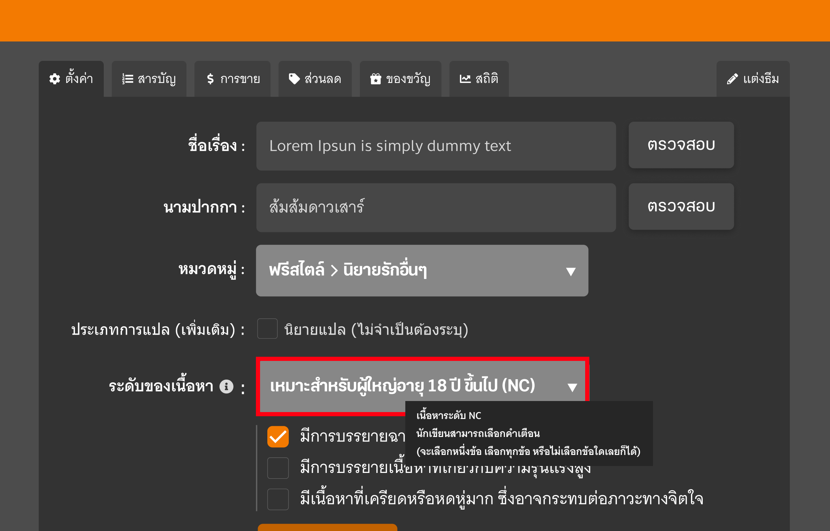The image size is (830, 531).
Task: Select the ของขวัญ gift tab
Action: pyautogui.click(x=400, y=79)
